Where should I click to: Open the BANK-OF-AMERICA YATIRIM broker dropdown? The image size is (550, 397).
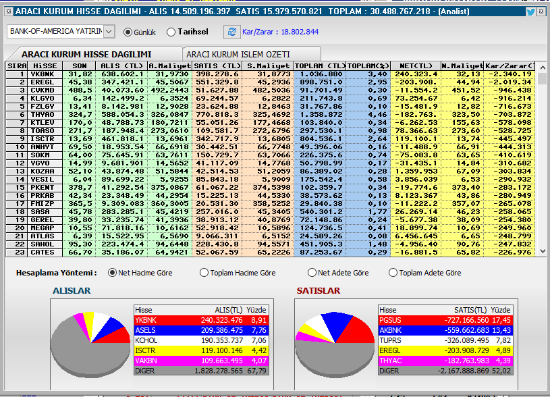pyautogui.click(x=109, y=32)
